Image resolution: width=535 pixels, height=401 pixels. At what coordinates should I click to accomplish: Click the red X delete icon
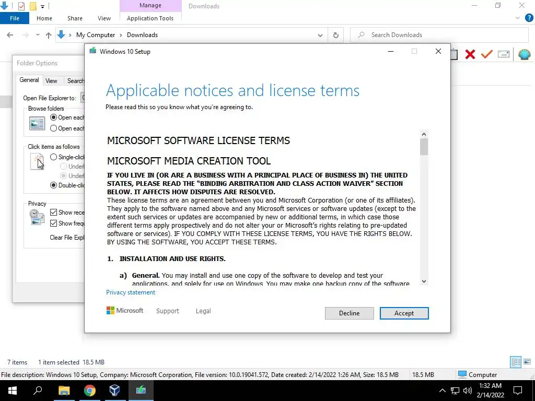coord(470,54)
